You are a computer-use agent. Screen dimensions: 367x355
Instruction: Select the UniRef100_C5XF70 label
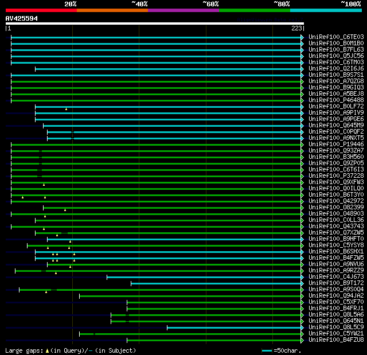336,302
